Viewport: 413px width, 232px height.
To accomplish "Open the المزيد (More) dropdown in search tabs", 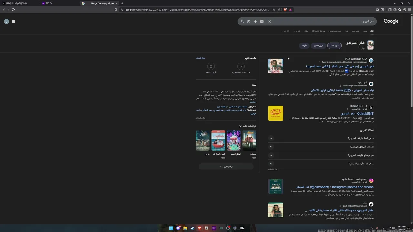I will (x=297, y=31).
